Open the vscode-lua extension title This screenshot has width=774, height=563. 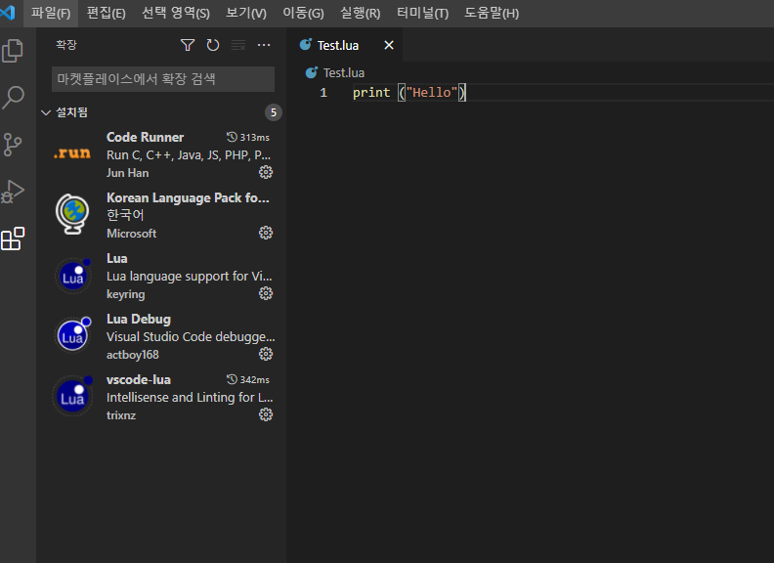(139, 379)
